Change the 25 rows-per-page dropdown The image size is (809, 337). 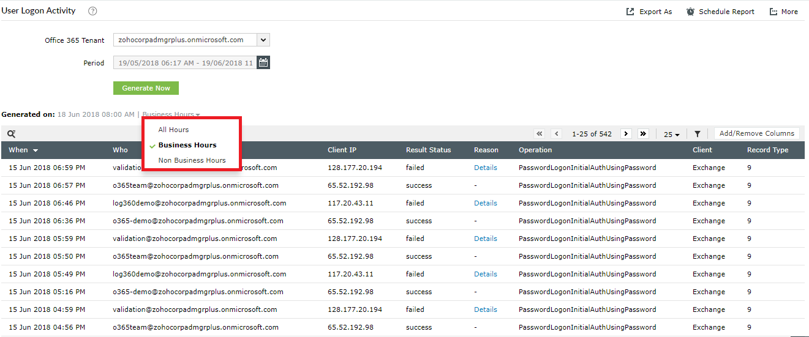(671, 135)
